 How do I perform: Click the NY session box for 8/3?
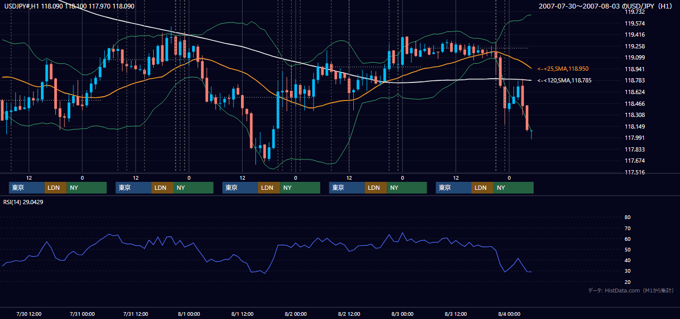point(513,188)
